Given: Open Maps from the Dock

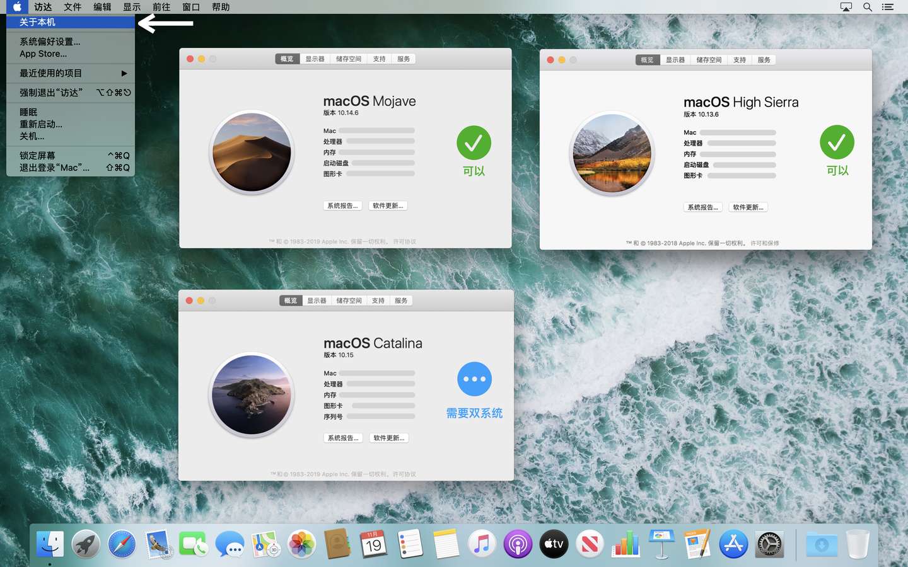Looking at the screenshot, I should click(265, 544).
